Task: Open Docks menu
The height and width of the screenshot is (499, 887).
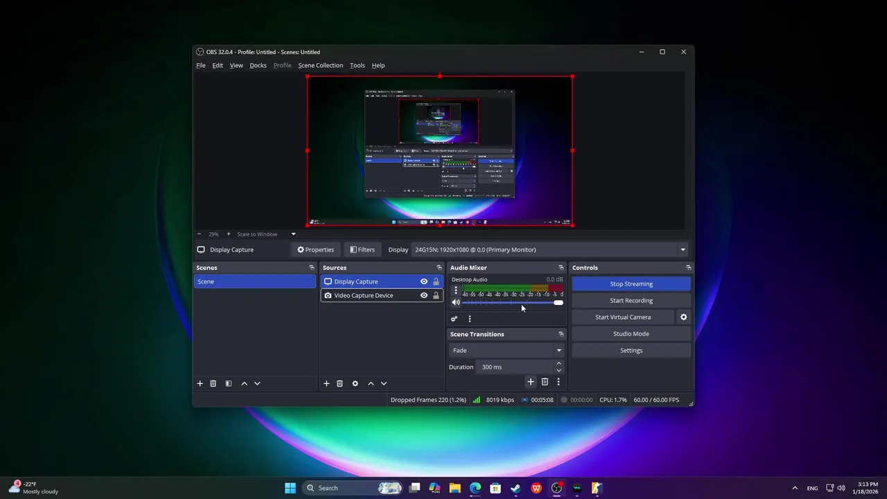Action: coord(258,65)
